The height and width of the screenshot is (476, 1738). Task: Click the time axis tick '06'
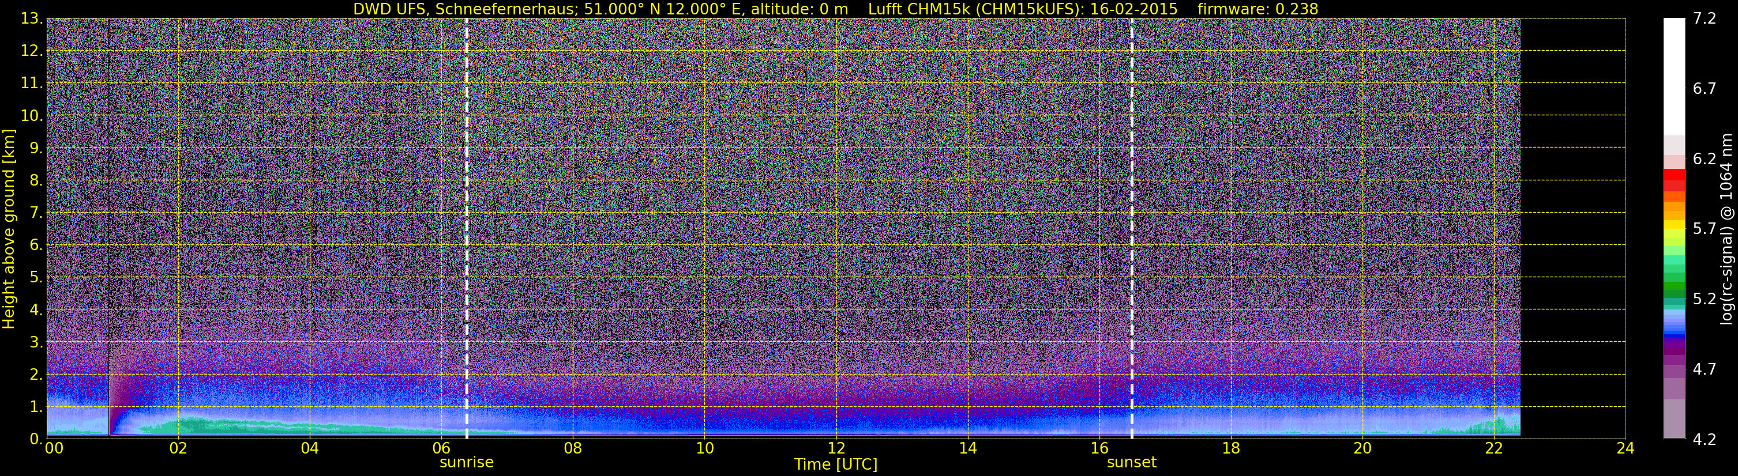tap(441, 448)
